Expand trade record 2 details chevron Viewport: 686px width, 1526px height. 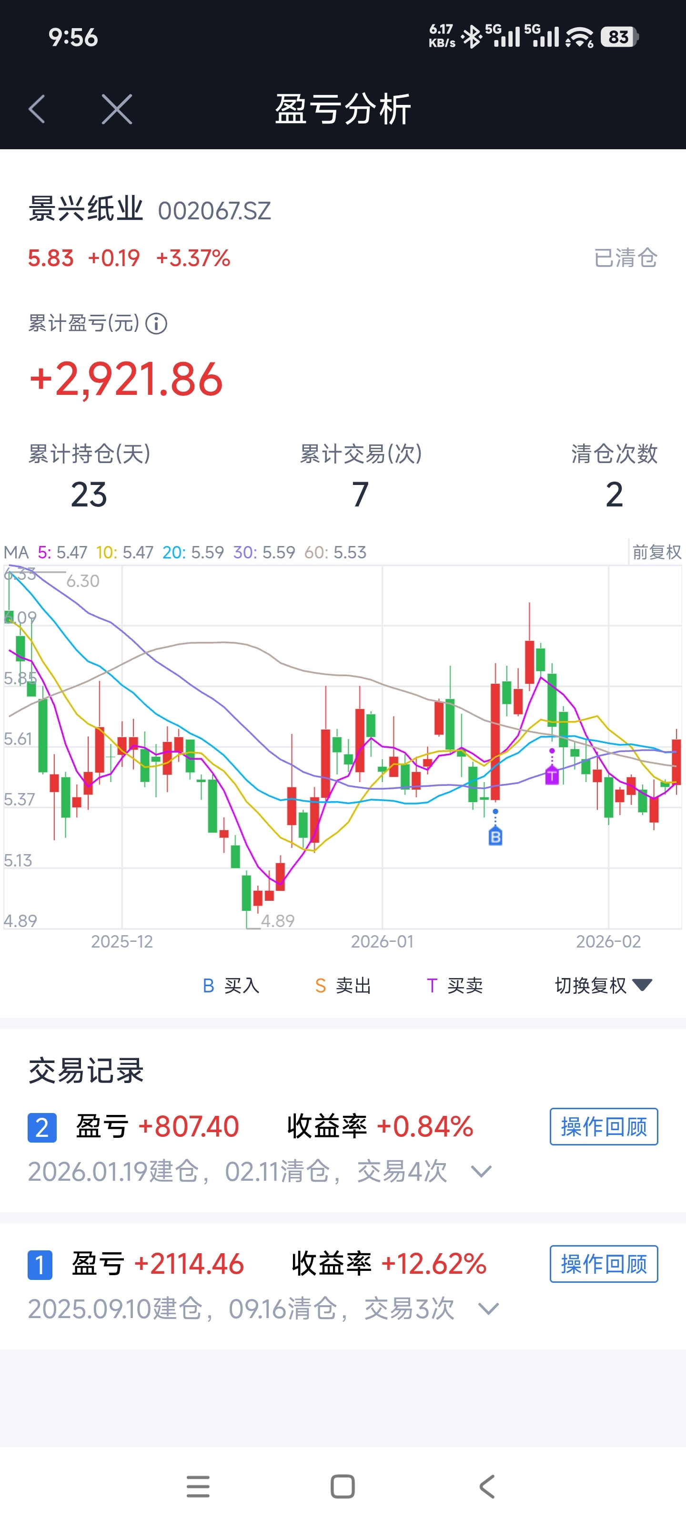pyautogui.click(x=481, y=1171)
